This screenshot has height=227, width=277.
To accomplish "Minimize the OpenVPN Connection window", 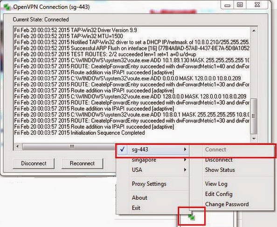I will point(227,5).
